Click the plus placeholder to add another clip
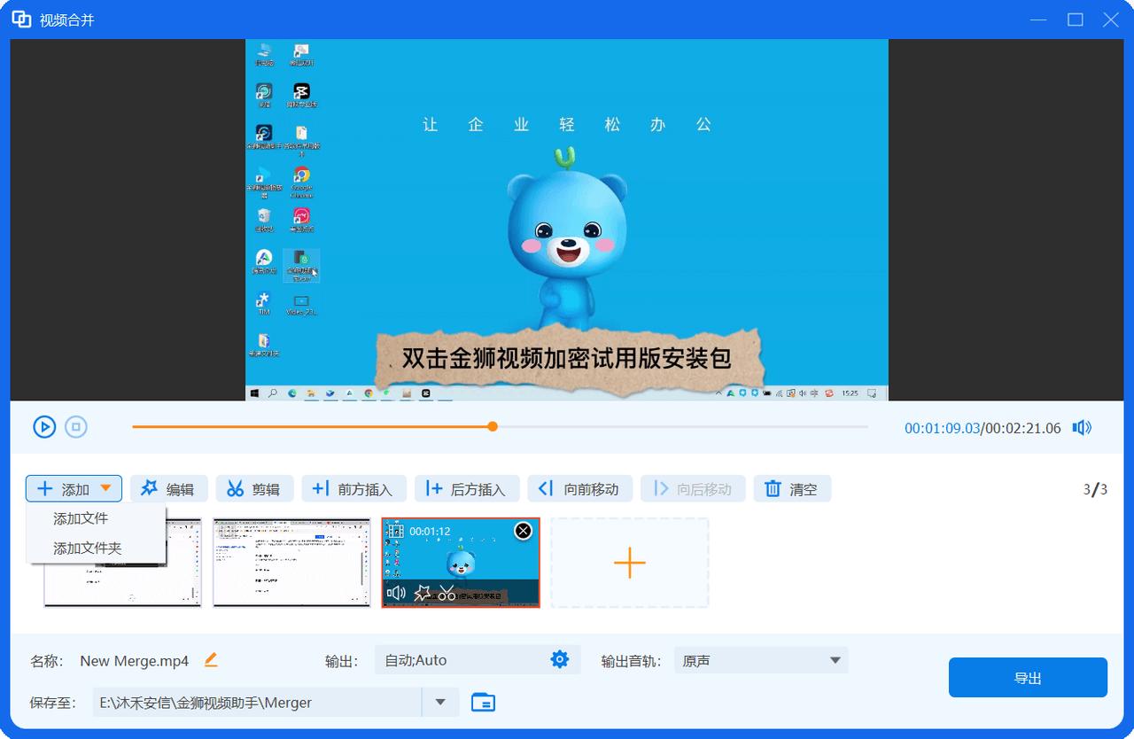Viewport: 1134px width, 739px height. pos(629,562)
